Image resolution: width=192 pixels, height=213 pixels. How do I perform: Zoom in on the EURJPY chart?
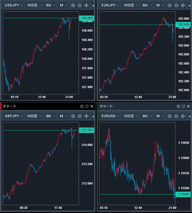click(x=170, y=5)
